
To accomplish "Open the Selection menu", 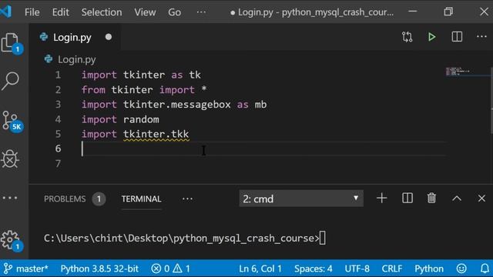I will pos(102,12).
